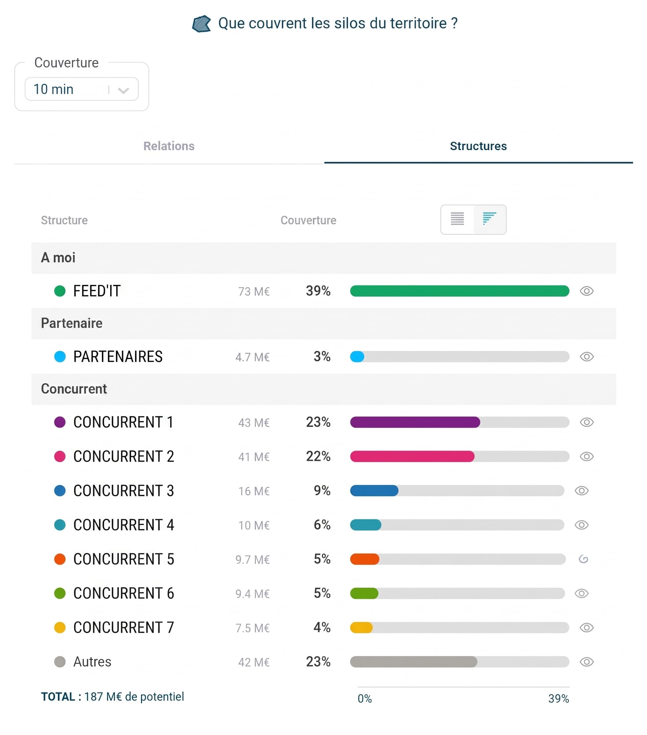This screenshot has width=647, height=735.
Task: Open the Couverture 10 min dropdown
Action: pyautogui.click(x=81, y=89)
